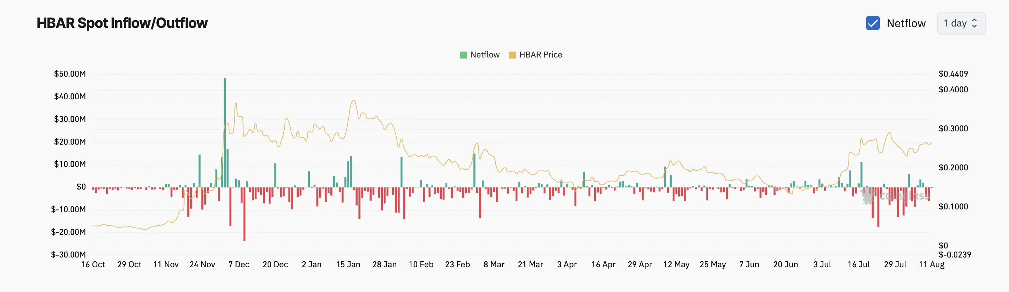Click the 15 Jan date axis label
This screenshot has width=1009, height=292.
pyautogui.click(x=348, y=264)
